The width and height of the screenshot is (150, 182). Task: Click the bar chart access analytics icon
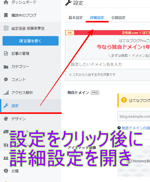click(6, 93)
